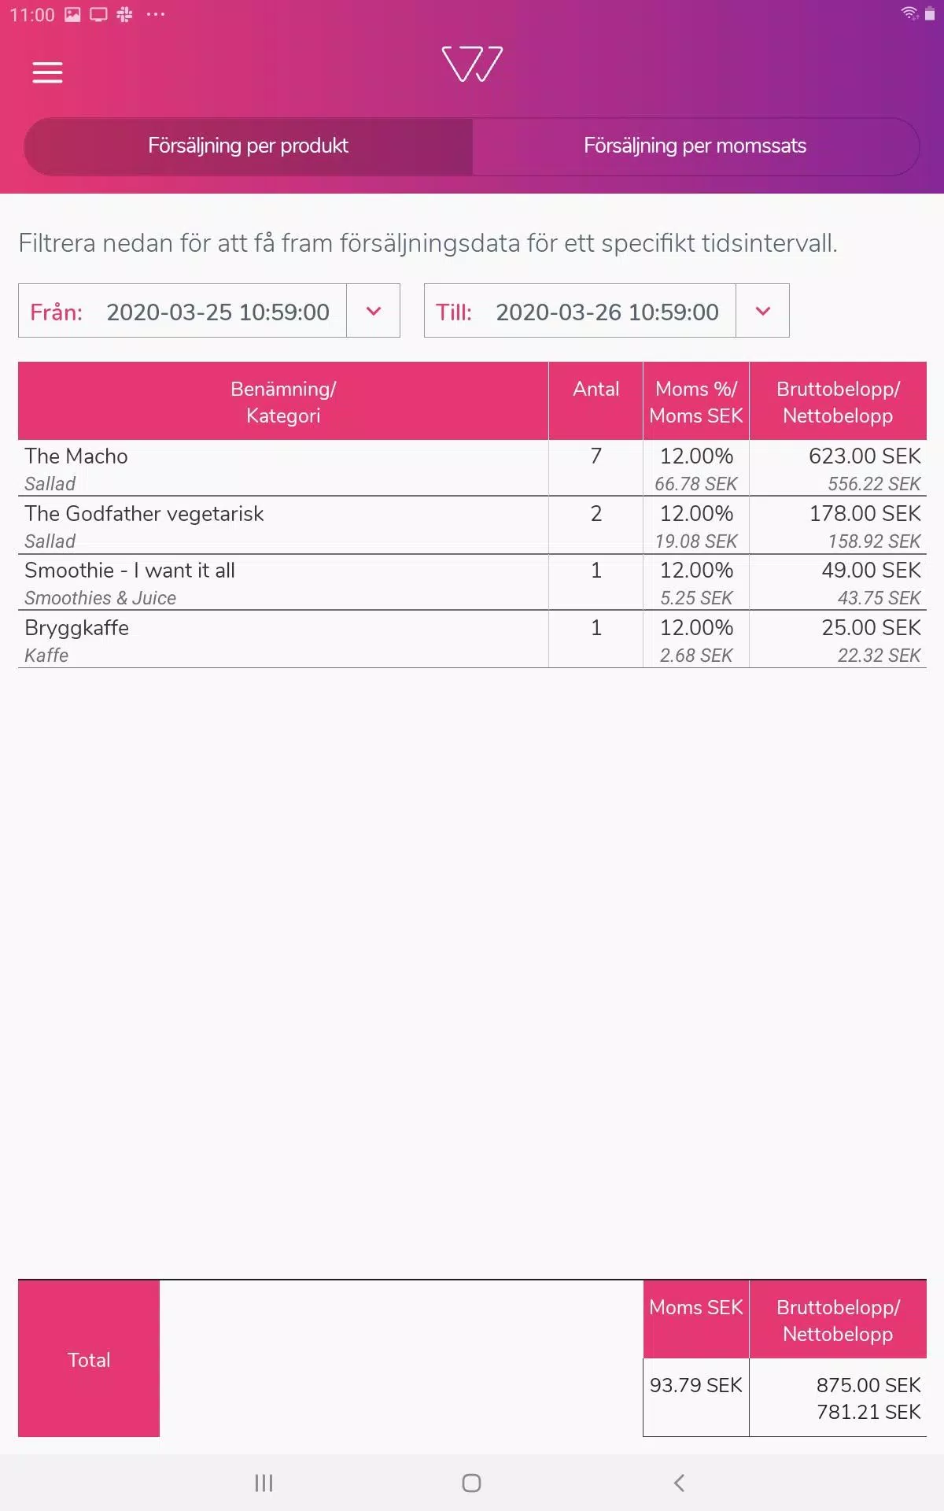Select the Smoothie - I want it all row
This screenshot has width=944, height=1511.
[472, 582]
